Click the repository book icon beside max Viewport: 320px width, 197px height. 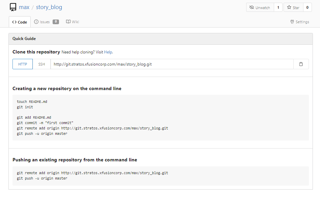tap(13, 7)
